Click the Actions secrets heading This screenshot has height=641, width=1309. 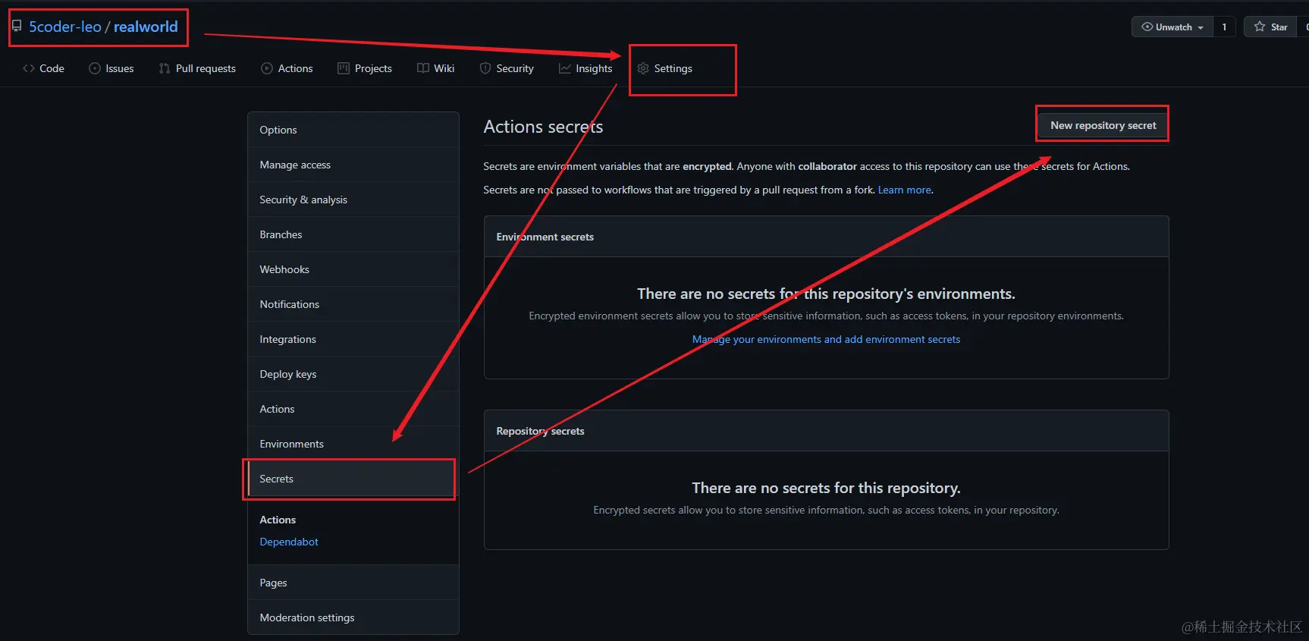[543, 127]
